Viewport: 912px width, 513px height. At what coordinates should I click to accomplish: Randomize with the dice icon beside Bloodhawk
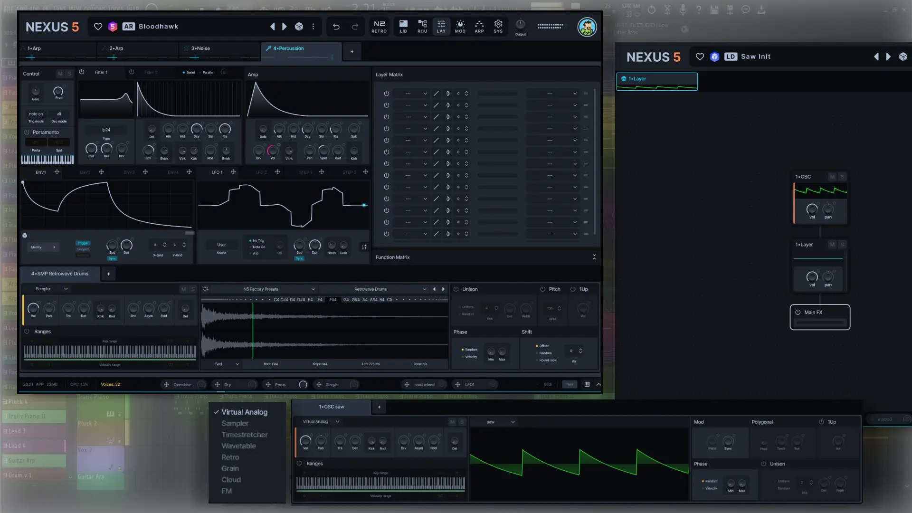click(299, 27)
